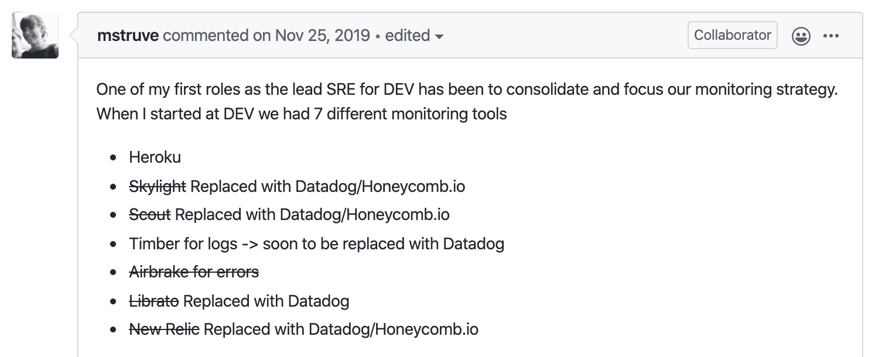Screen dimensions: 875x357
Task: Open mstruve's profile link
Action: (x=128, y=35)
